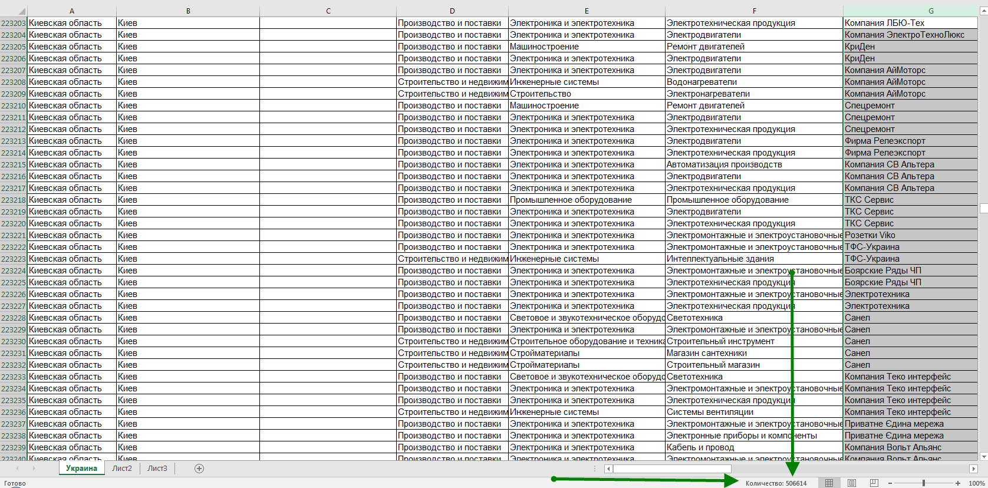Open the Лист2 sheet tab
The height and width of the screenshot is (488, 988).
122,469
